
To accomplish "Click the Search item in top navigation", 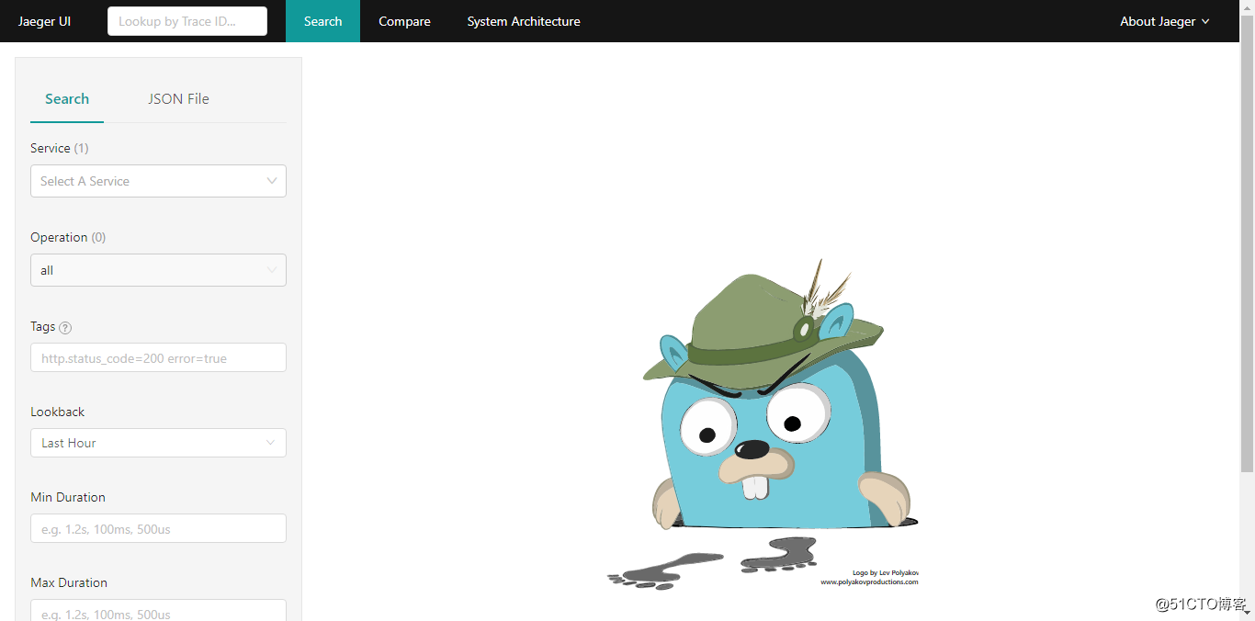I will (322, 21).
